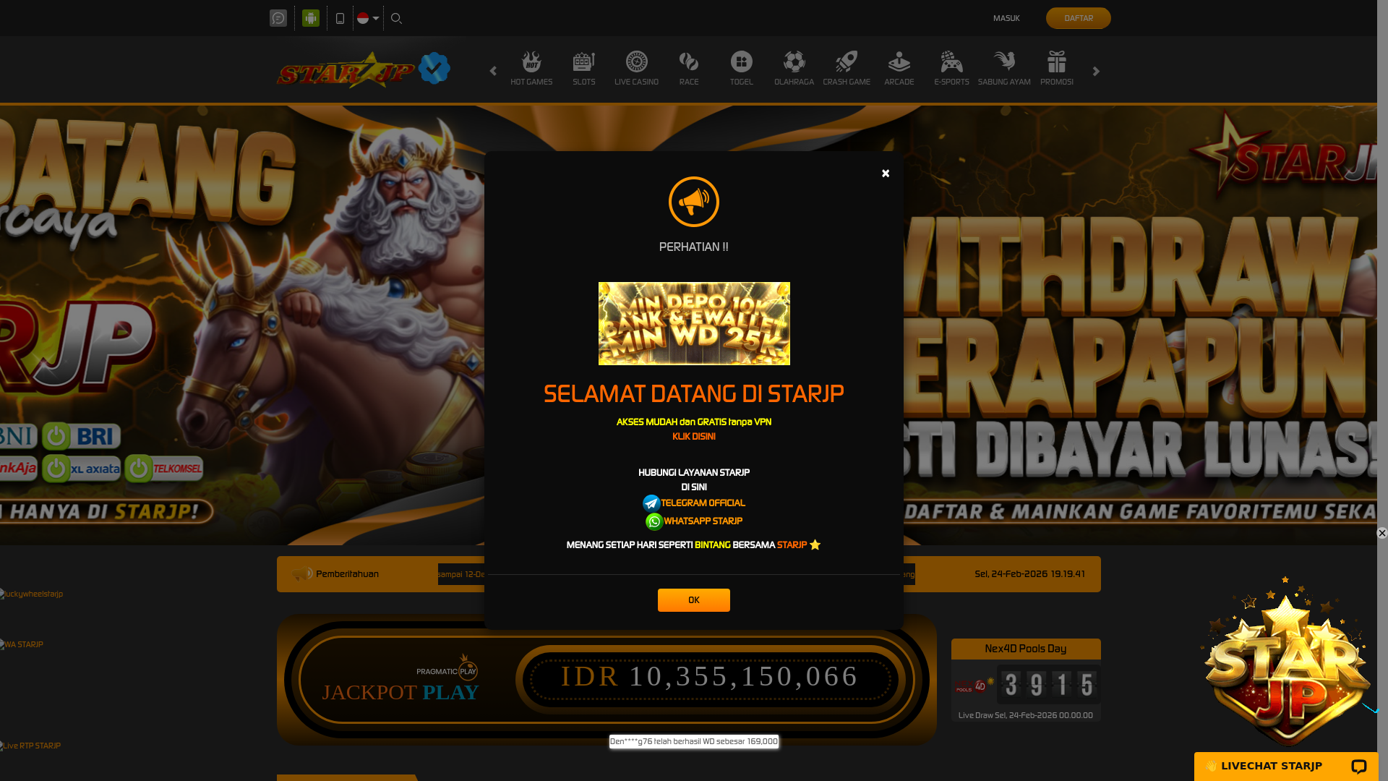Open the TOGEL category
This screenshot has width=1388, height=781.
(742, 69)
